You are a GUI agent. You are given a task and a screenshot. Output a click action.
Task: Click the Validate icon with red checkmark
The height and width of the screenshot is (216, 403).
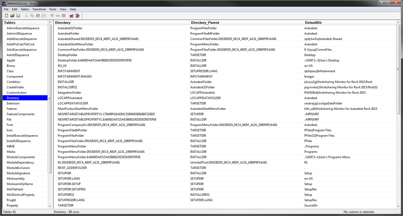(71, 16)
